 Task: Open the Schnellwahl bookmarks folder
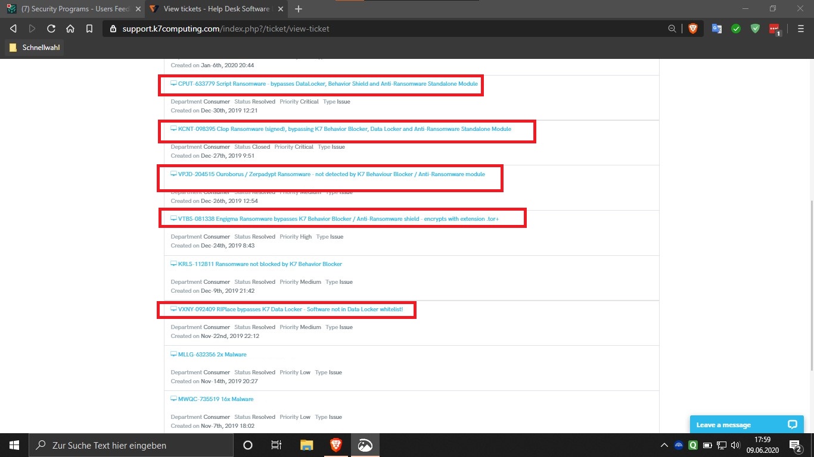[x=35, y=48]
